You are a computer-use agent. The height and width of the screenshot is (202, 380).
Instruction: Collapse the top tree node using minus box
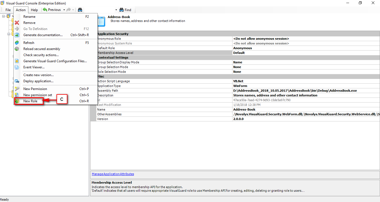(x=3, y=16)
